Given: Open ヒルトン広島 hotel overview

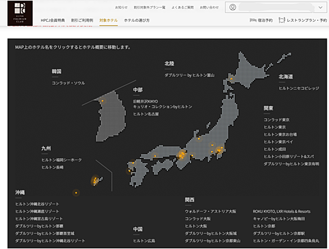Looking at the screenshot, I should pos(144,241).
